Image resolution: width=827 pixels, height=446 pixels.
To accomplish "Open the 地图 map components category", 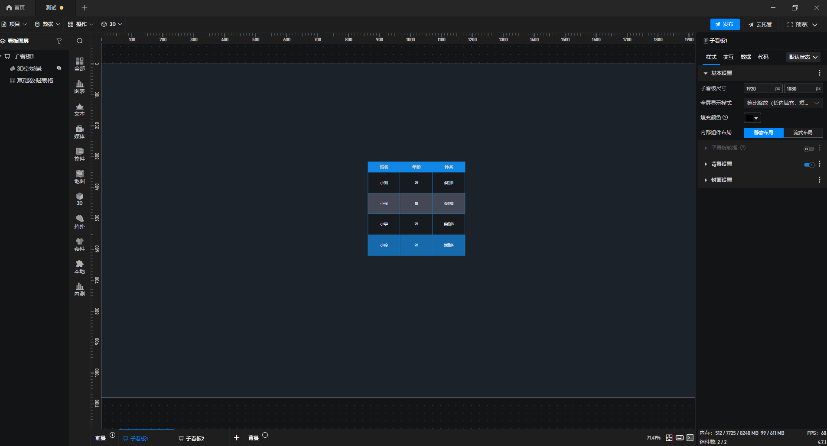I will point(79,177).
